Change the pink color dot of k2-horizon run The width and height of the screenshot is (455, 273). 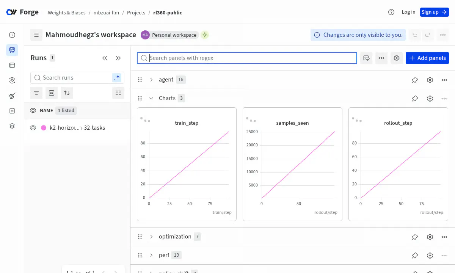pyautogui.click(x=43, y=128)
